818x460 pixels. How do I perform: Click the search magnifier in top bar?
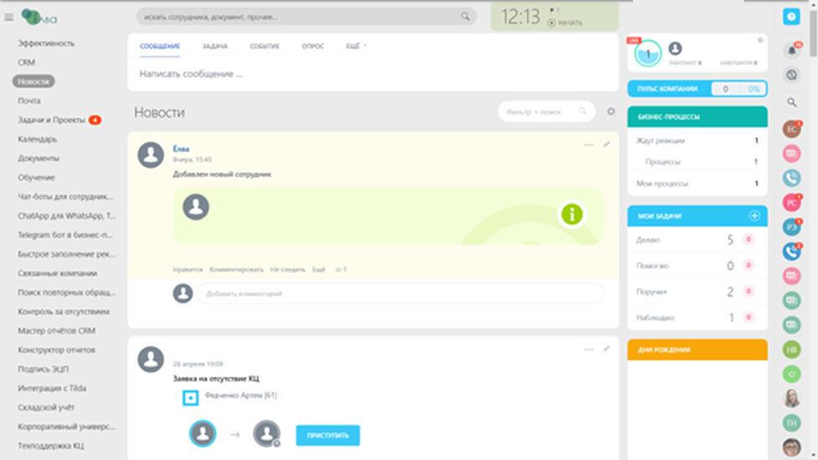tap(465, 17)
